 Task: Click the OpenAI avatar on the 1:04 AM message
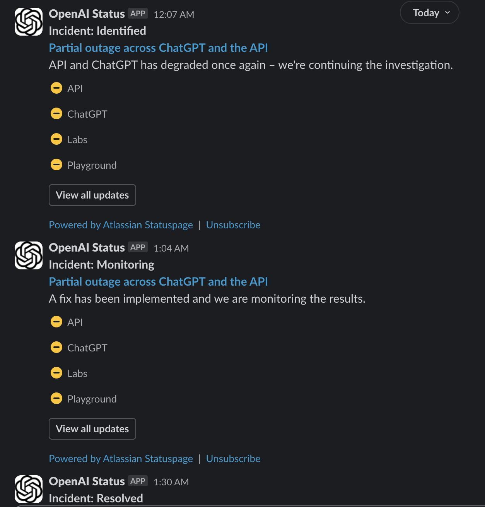click(x=29, y=255)
